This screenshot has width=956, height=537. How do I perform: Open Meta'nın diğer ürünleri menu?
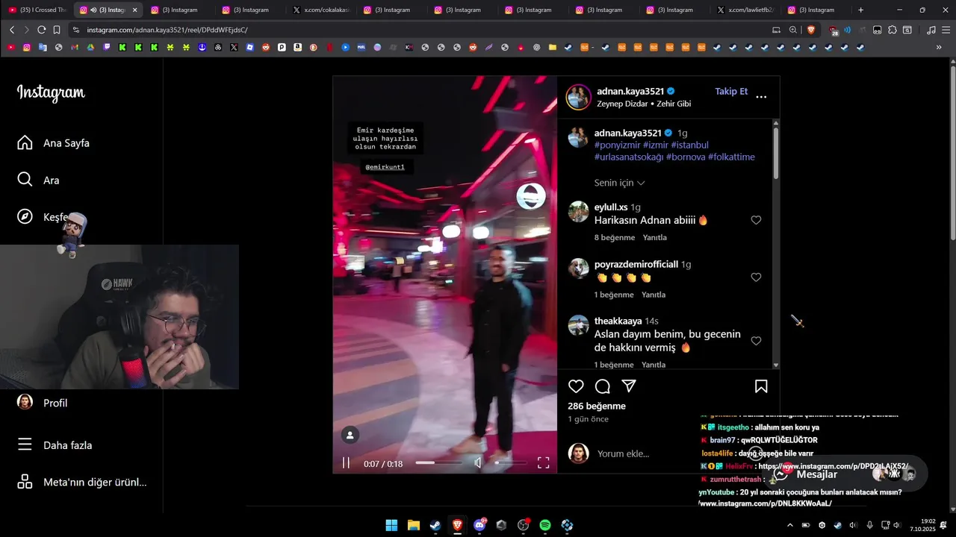tap(82, 482)
